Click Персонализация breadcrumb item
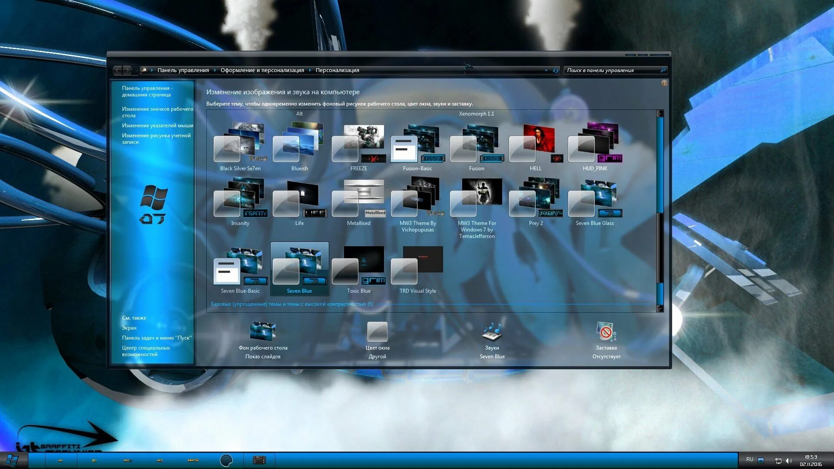The height and width of the screenshot is (469, 834). coord(337,70)
